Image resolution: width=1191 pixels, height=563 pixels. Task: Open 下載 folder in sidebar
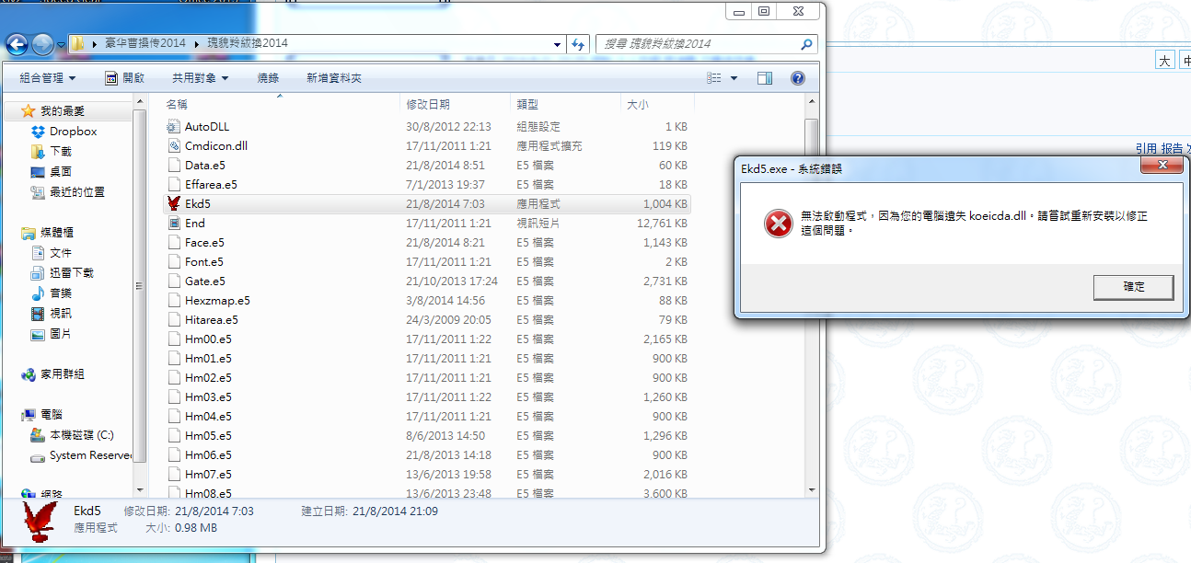click(x=61, y=151)
